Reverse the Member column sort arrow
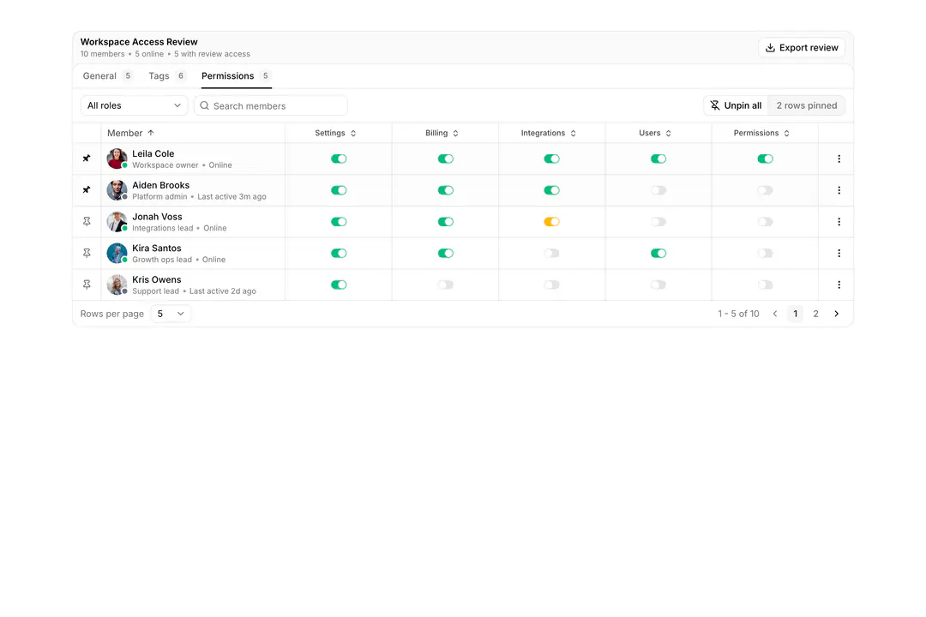The image size is (926, 617). point(151,133)
